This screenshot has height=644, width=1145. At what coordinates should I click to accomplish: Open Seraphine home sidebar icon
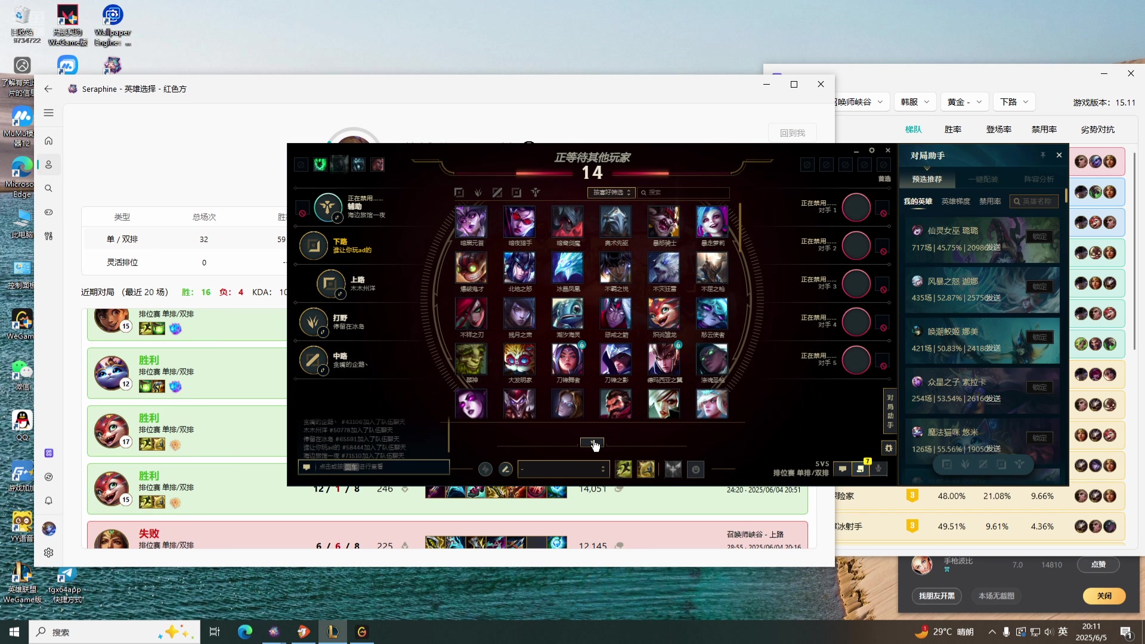pyautogui.click(x=48, y=141)
